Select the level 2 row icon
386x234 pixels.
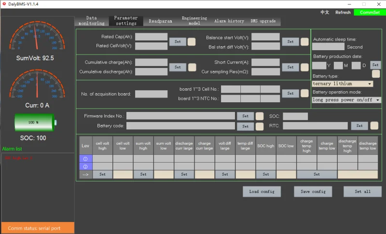85,166
